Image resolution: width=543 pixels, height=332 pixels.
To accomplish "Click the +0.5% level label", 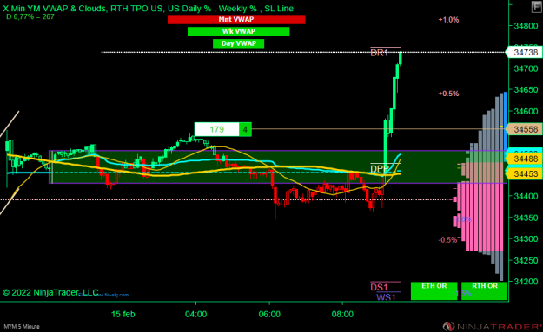I will [448, 94].
